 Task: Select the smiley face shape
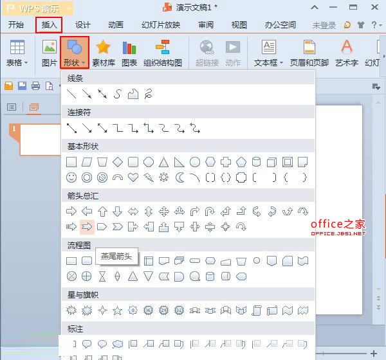point(71,177)
